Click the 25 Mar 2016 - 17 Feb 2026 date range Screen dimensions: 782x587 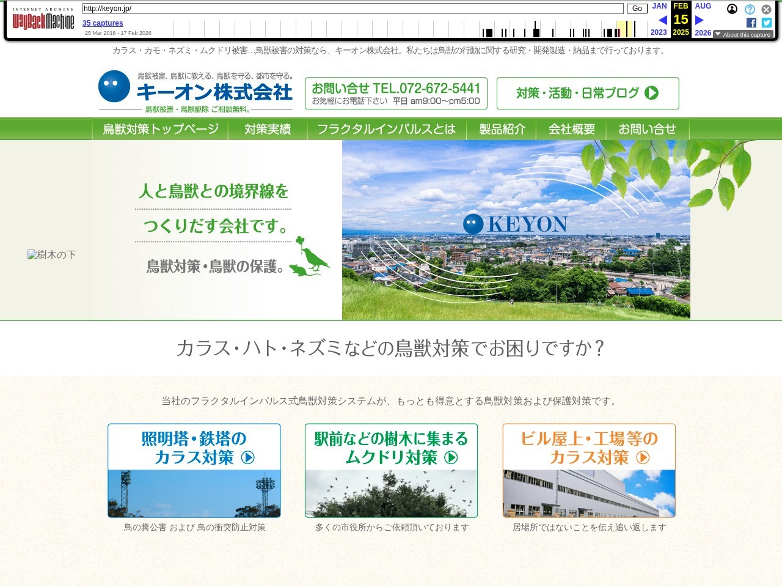(x=118, y=33)
